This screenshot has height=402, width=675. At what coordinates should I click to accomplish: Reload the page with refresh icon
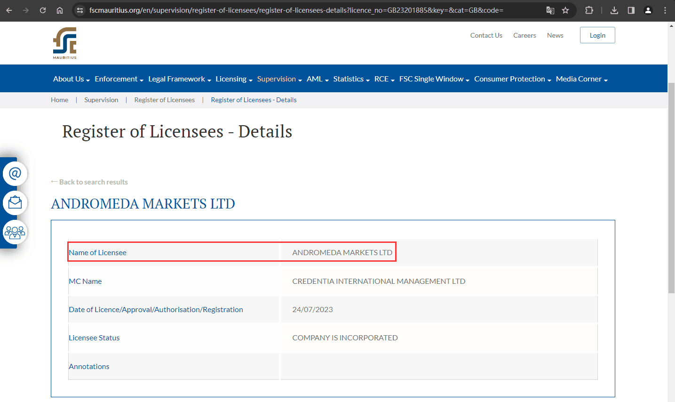[43, 10]
